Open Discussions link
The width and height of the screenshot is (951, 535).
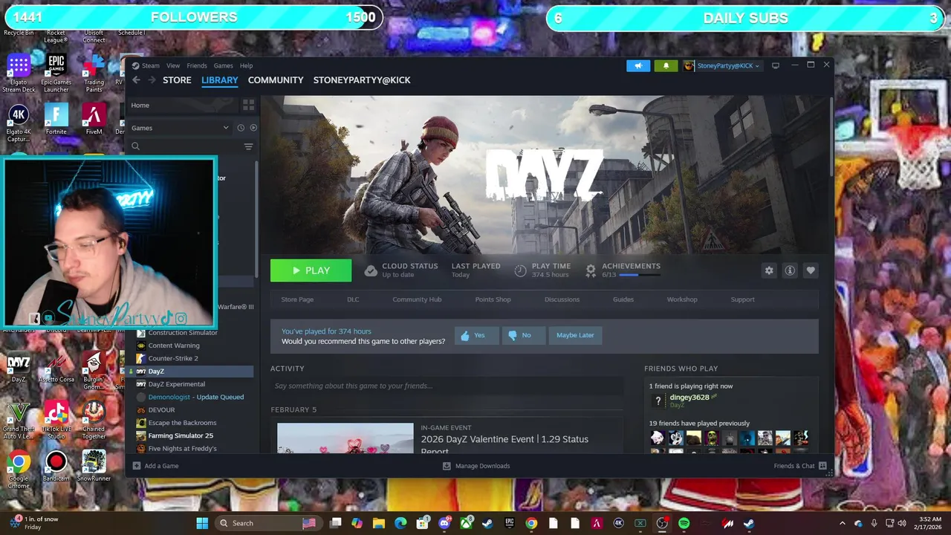click(x=562, y=299)
